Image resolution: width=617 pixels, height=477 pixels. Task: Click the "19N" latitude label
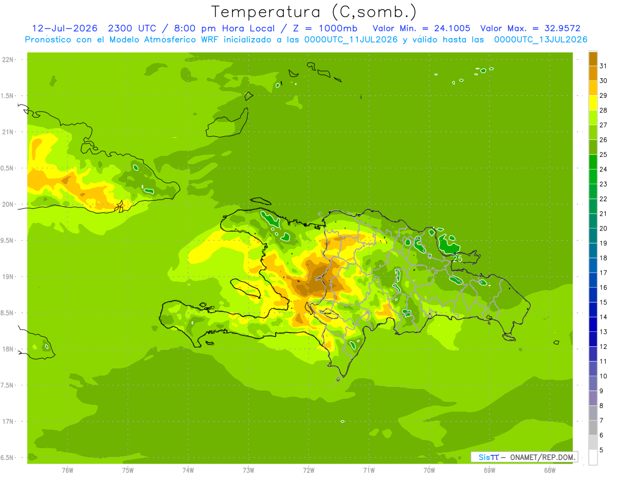pos(8,277)
